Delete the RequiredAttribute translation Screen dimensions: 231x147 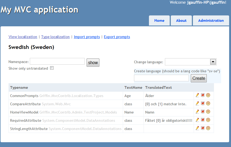click(x=203, y=120)
